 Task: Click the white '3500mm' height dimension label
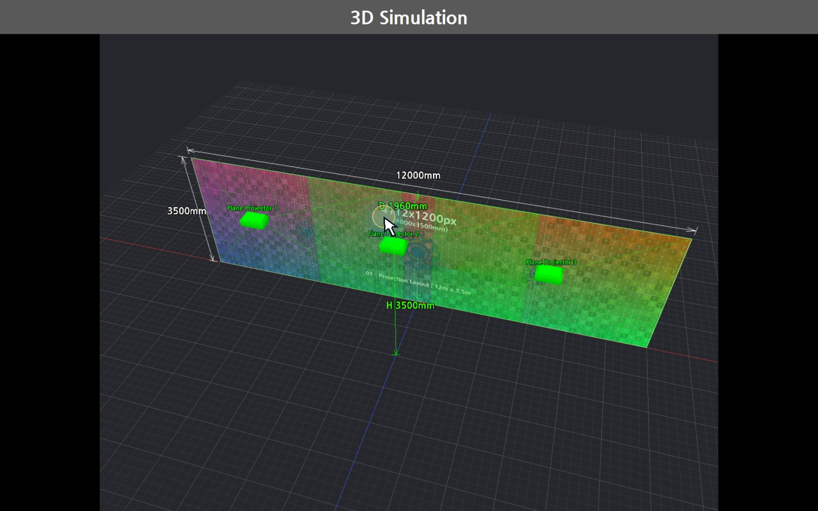(187, 211)
